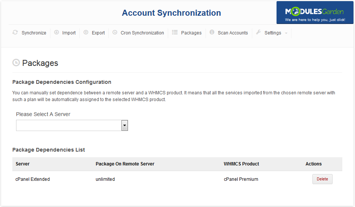The height and width of the screenshot is (207, 355).
Task: Click the Server column header
Action: 23,164
